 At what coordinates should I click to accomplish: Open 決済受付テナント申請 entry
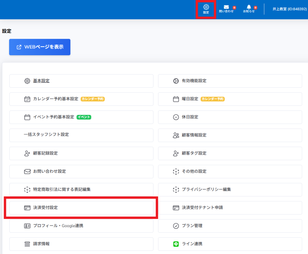[202, 208]
